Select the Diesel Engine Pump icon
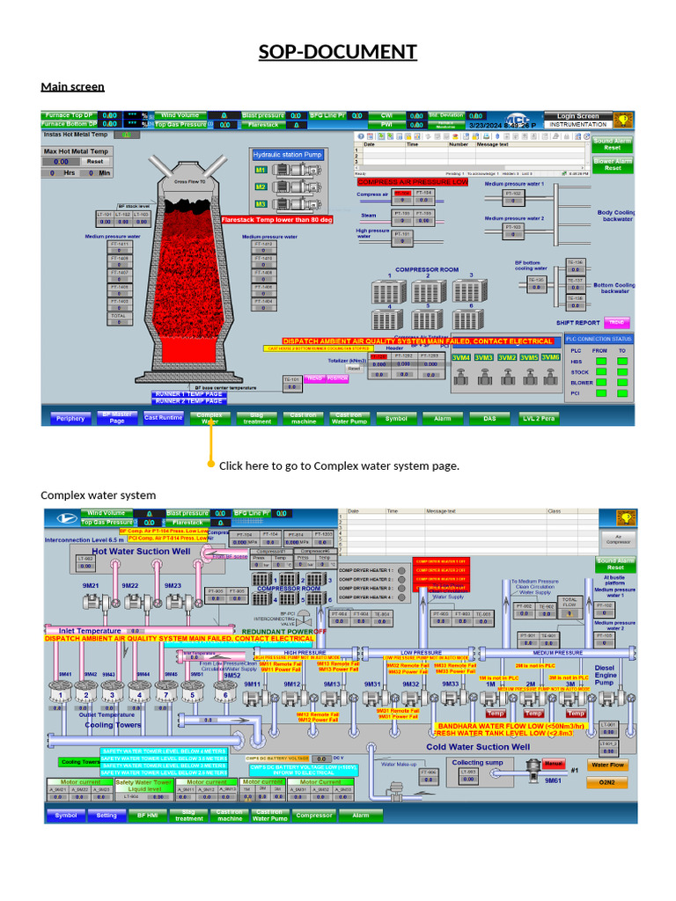The image size is (676, 901). (617, 698)
